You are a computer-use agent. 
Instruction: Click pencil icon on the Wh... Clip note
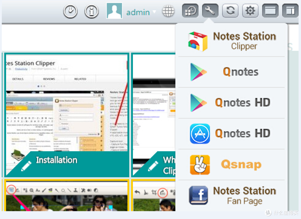click(153, 166)
